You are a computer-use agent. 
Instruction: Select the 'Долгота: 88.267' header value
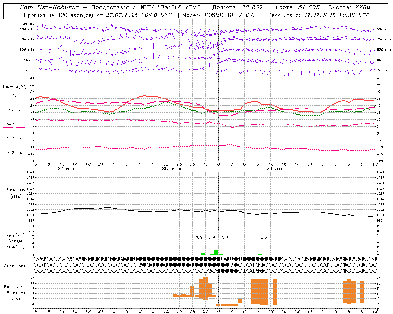click(x=238, y=7)
